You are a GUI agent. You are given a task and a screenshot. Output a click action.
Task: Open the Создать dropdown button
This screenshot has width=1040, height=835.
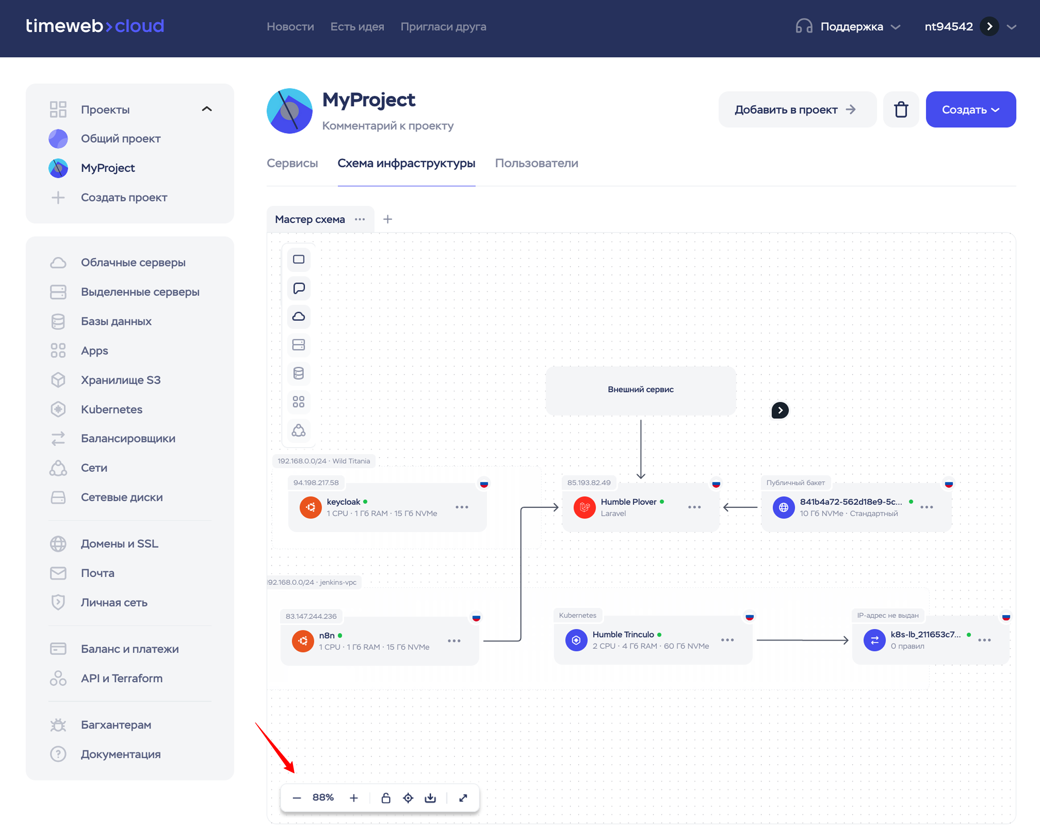pyautogui.click(x=971, y=109)
